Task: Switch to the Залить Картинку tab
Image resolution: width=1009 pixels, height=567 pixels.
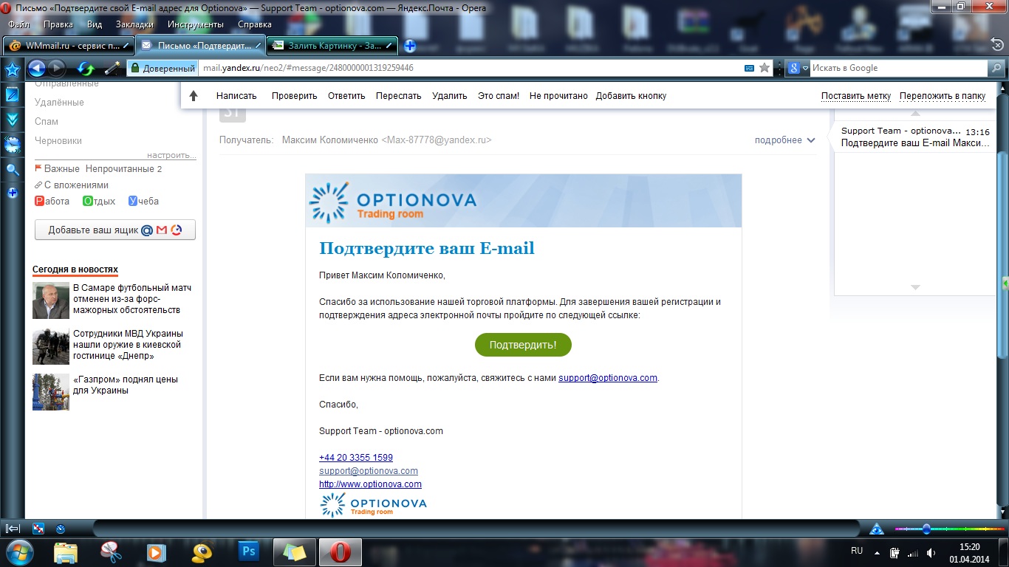Action: 332,46
